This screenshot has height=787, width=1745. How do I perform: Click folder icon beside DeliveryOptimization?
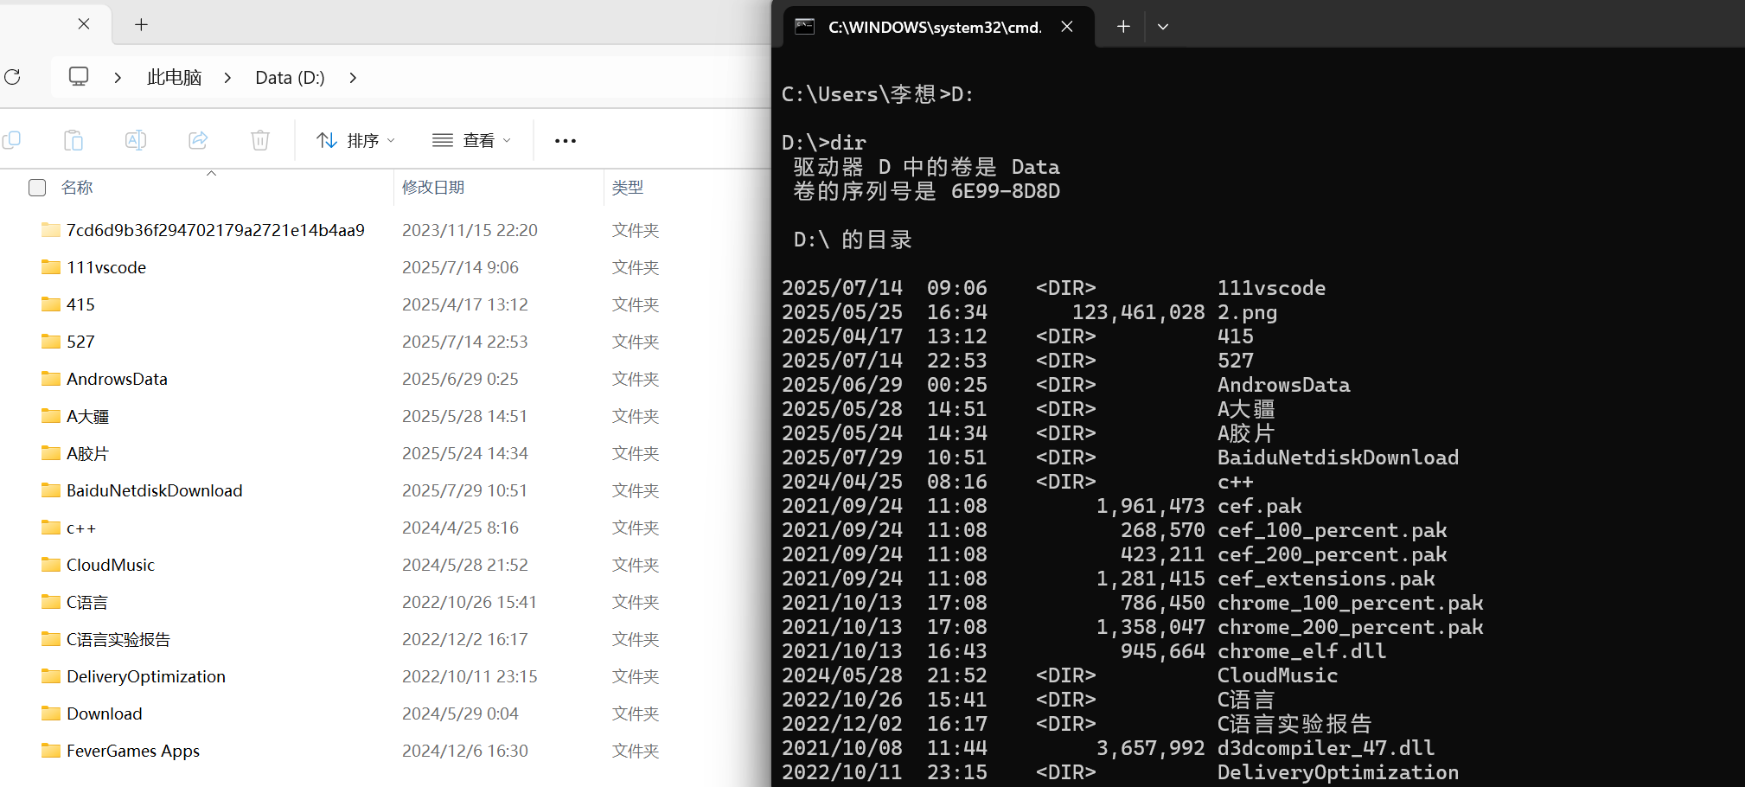[x=51, y=676]
